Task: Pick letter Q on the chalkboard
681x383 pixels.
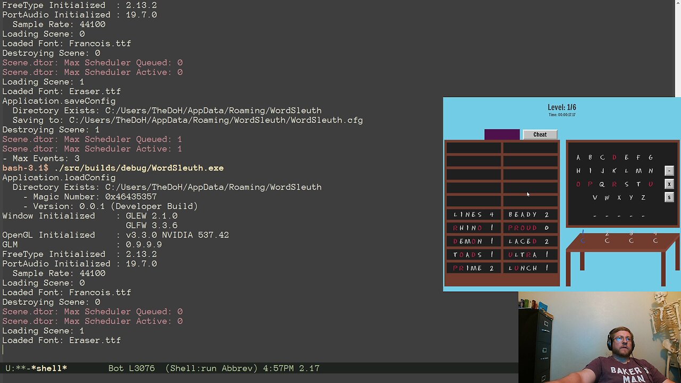Action: 602,184
